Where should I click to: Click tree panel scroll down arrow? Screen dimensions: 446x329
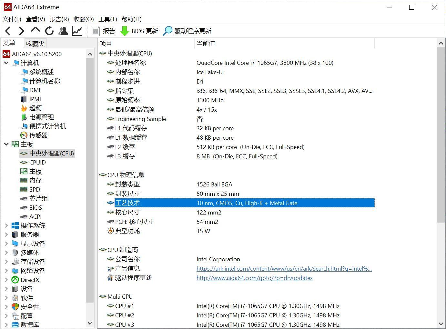(x=90, y=323)
